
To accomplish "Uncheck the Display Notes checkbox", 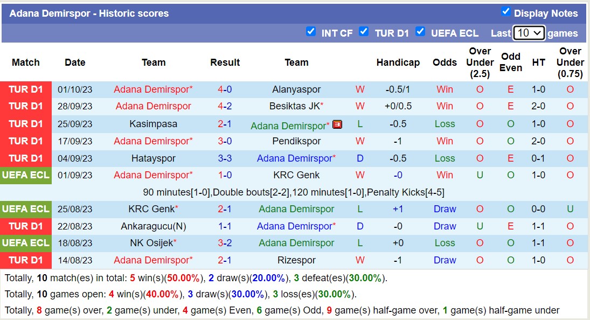I will pyautogui.click(x=507, y=12).
